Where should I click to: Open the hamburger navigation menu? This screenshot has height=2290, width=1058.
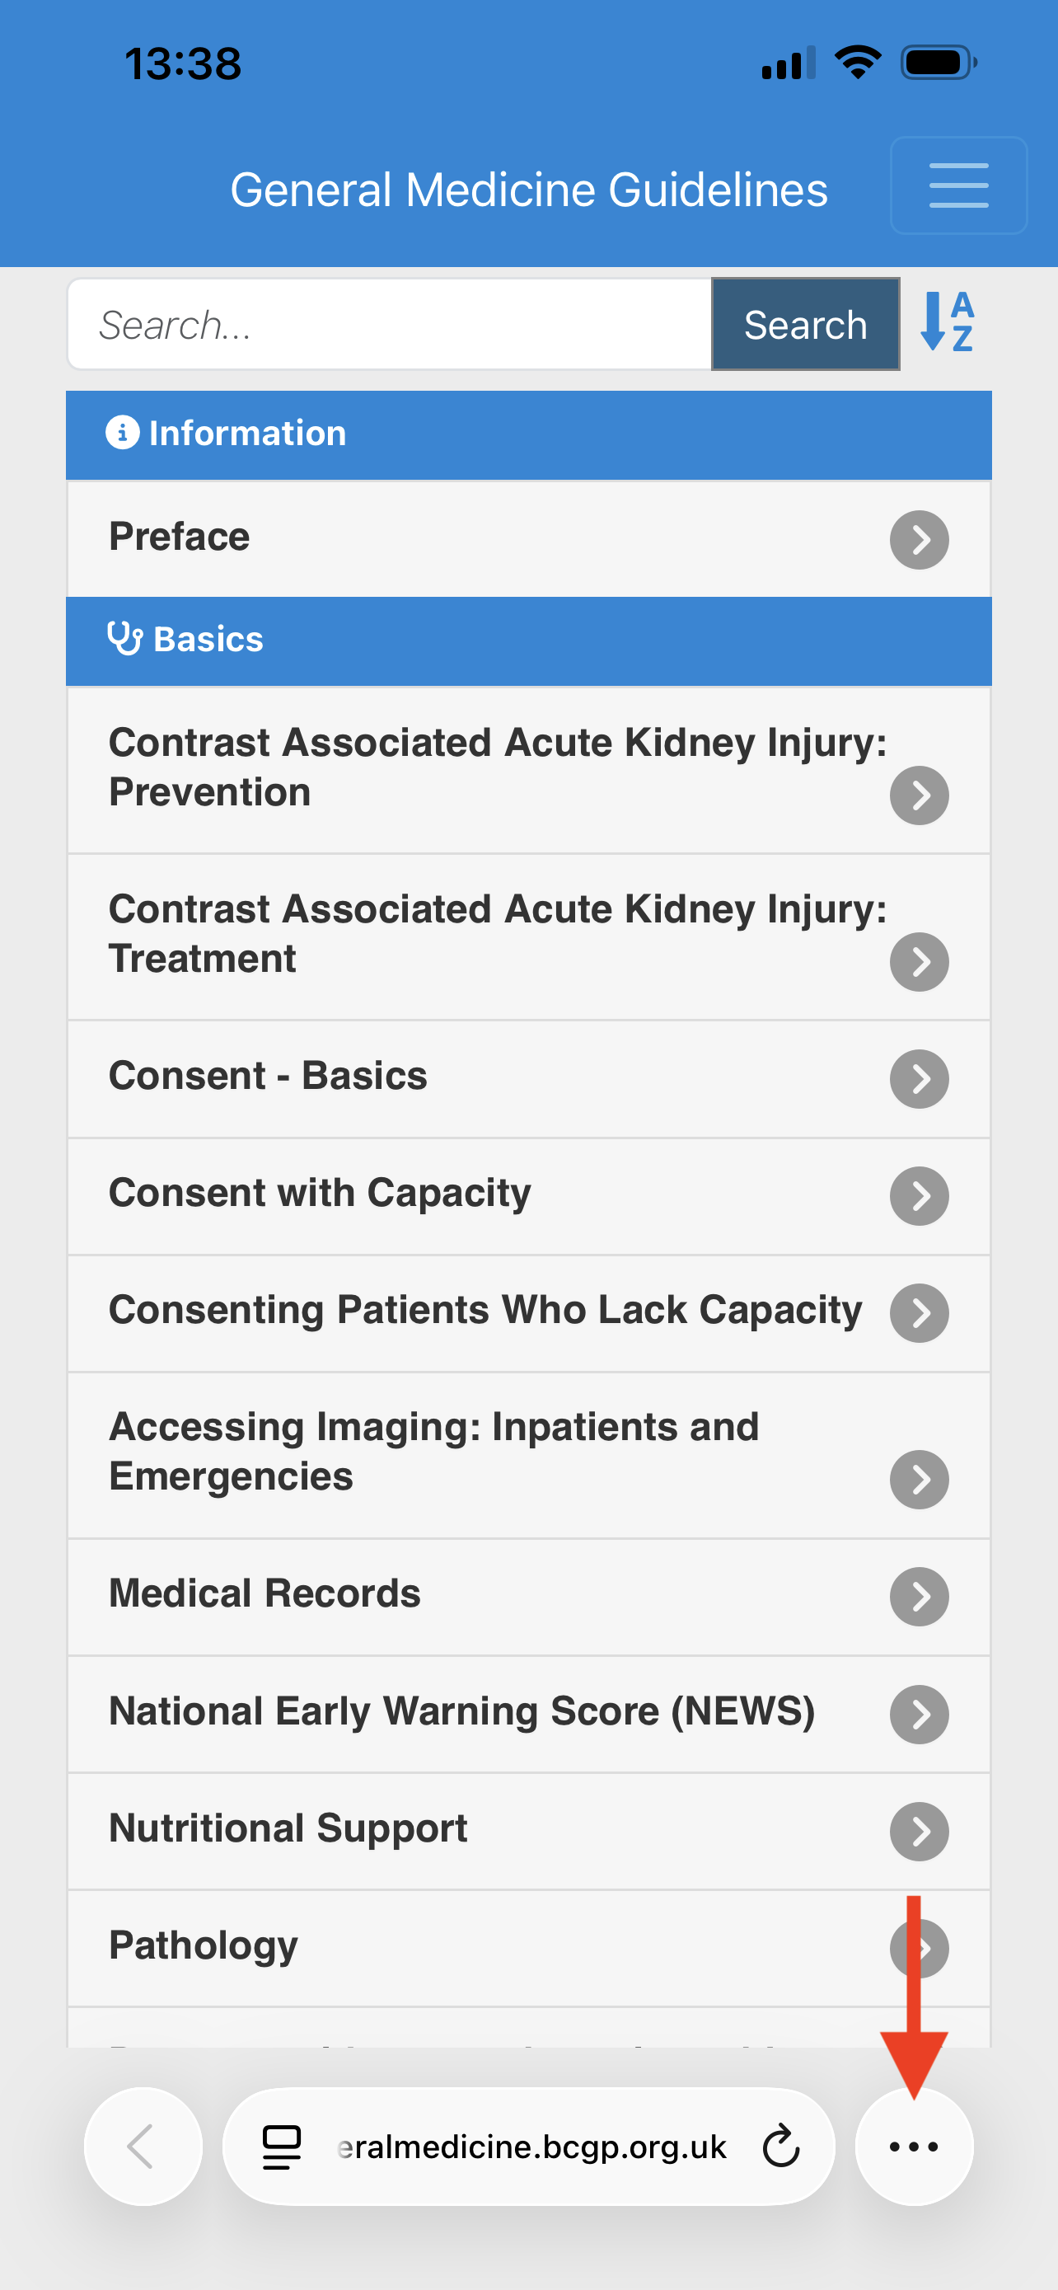click(x=957, y=185)
